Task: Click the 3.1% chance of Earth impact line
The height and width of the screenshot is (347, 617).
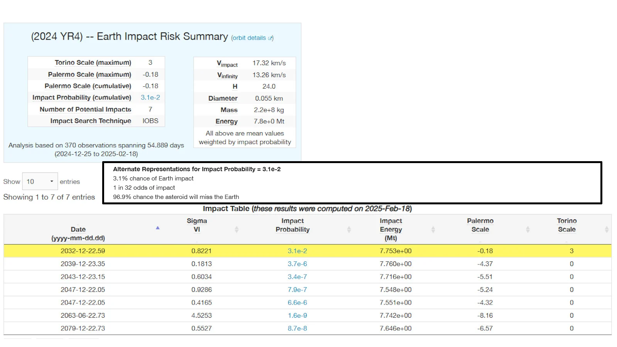Action: [153, 179]
